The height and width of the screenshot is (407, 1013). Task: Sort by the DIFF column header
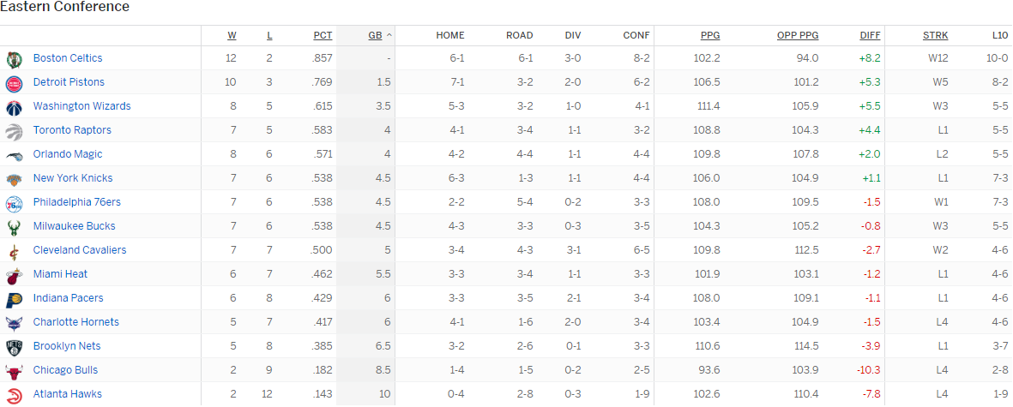870,35
